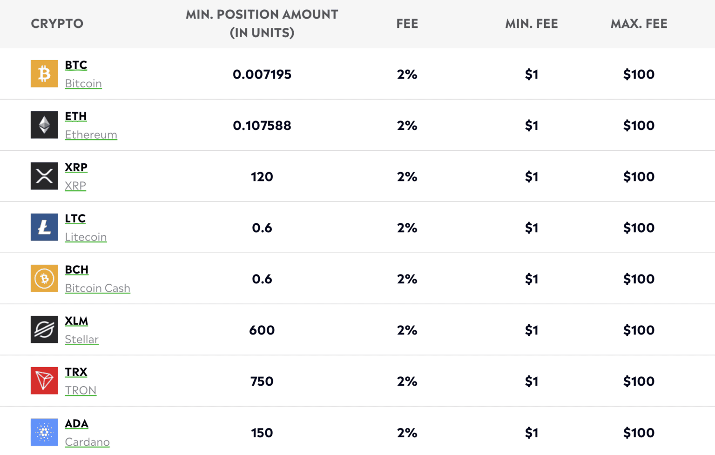The image size is (715, 455).
Task: Click the XRP logo icon
Action: click(x=44, y=176)
